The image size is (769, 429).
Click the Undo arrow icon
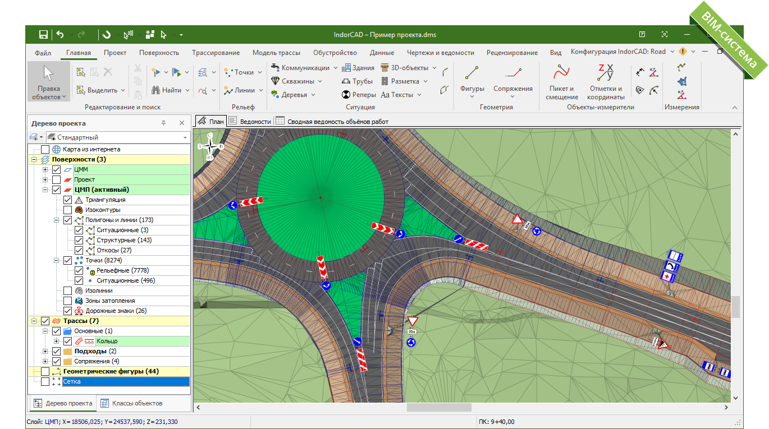60,35
